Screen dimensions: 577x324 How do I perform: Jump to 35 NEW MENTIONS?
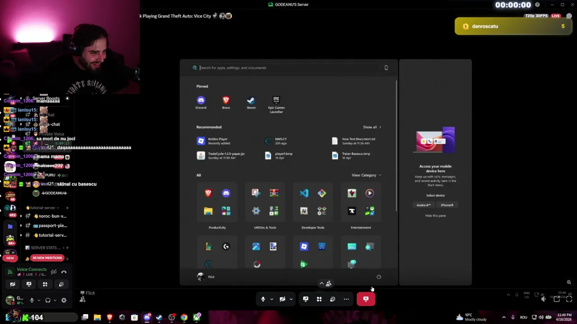(47, 258)
